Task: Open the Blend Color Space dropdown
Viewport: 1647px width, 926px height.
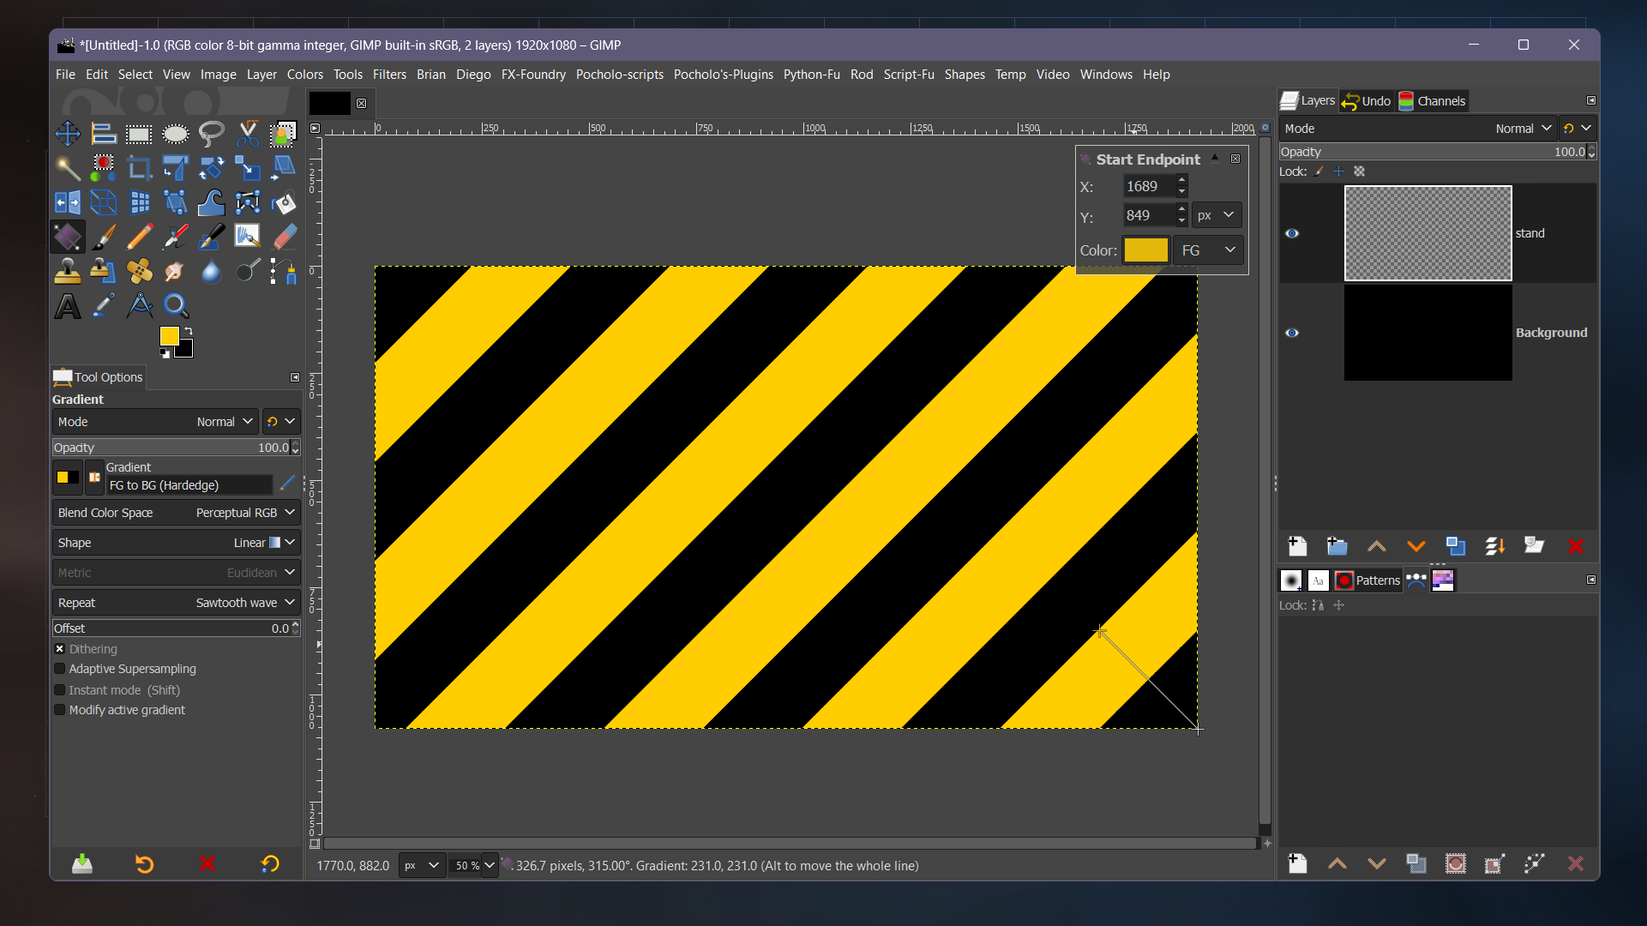Action: click(x=176, y=513)
